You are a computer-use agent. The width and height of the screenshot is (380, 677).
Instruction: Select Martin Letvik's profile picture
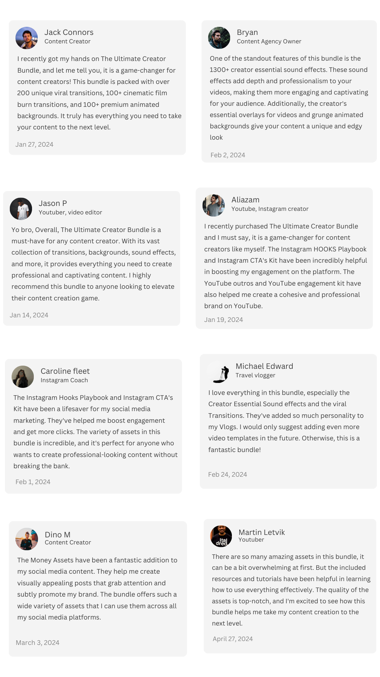pos(221,536)
